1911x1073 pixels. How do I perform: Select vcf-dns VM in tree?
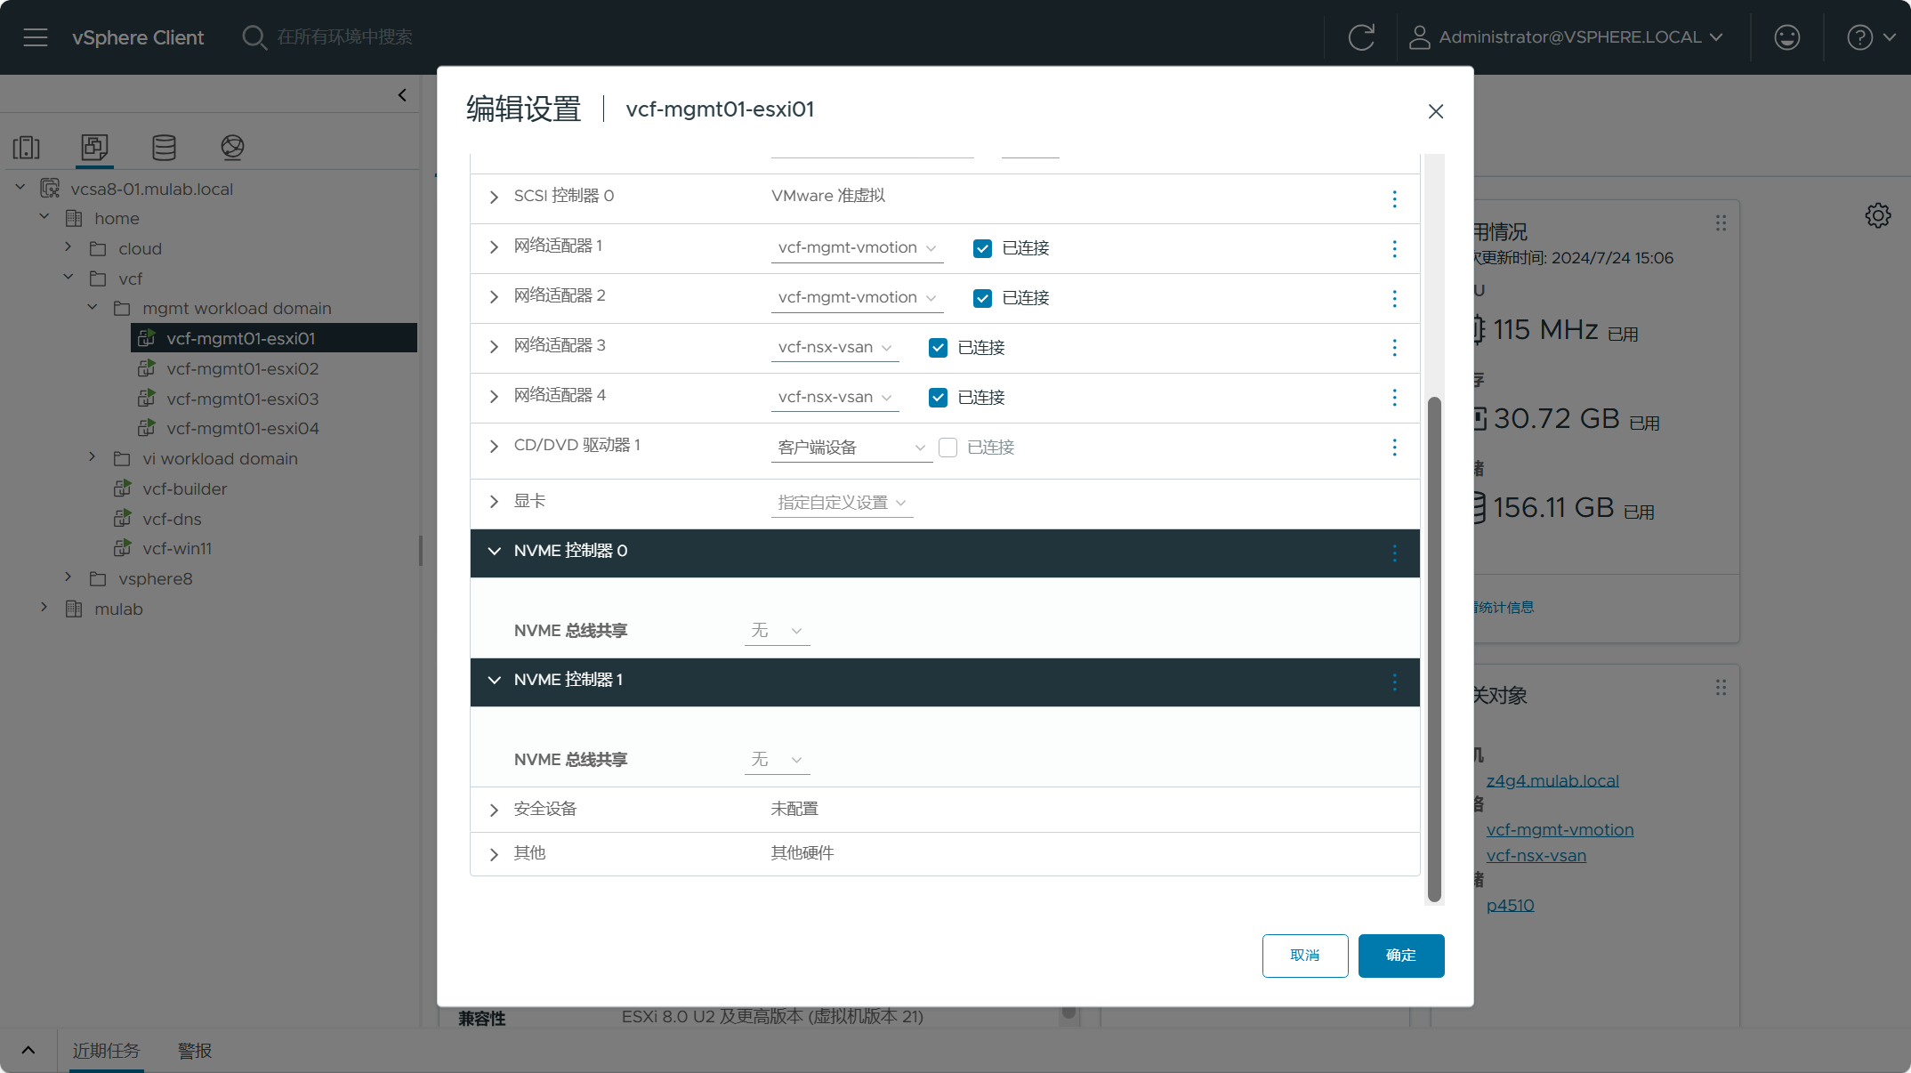pyautogui.click(x=172, y=519)
